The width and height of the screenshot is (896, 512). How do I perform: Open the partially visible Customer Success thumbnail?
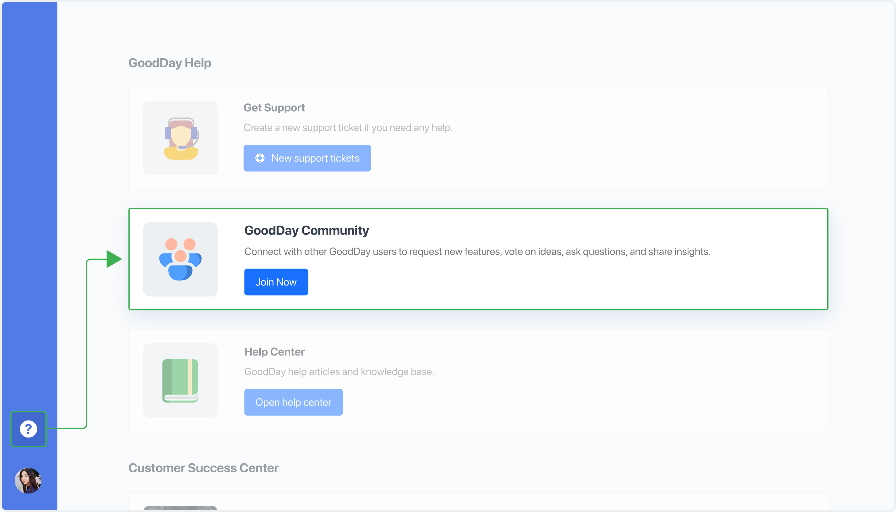tap(180, 508)
